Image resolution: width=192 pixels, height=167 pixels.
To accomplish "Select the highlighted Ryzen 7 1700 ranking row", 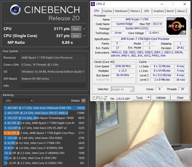I will pos(45,133).
